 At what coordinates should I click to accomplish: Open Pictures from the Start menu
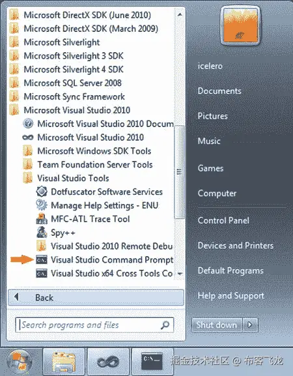click(213, 116)
